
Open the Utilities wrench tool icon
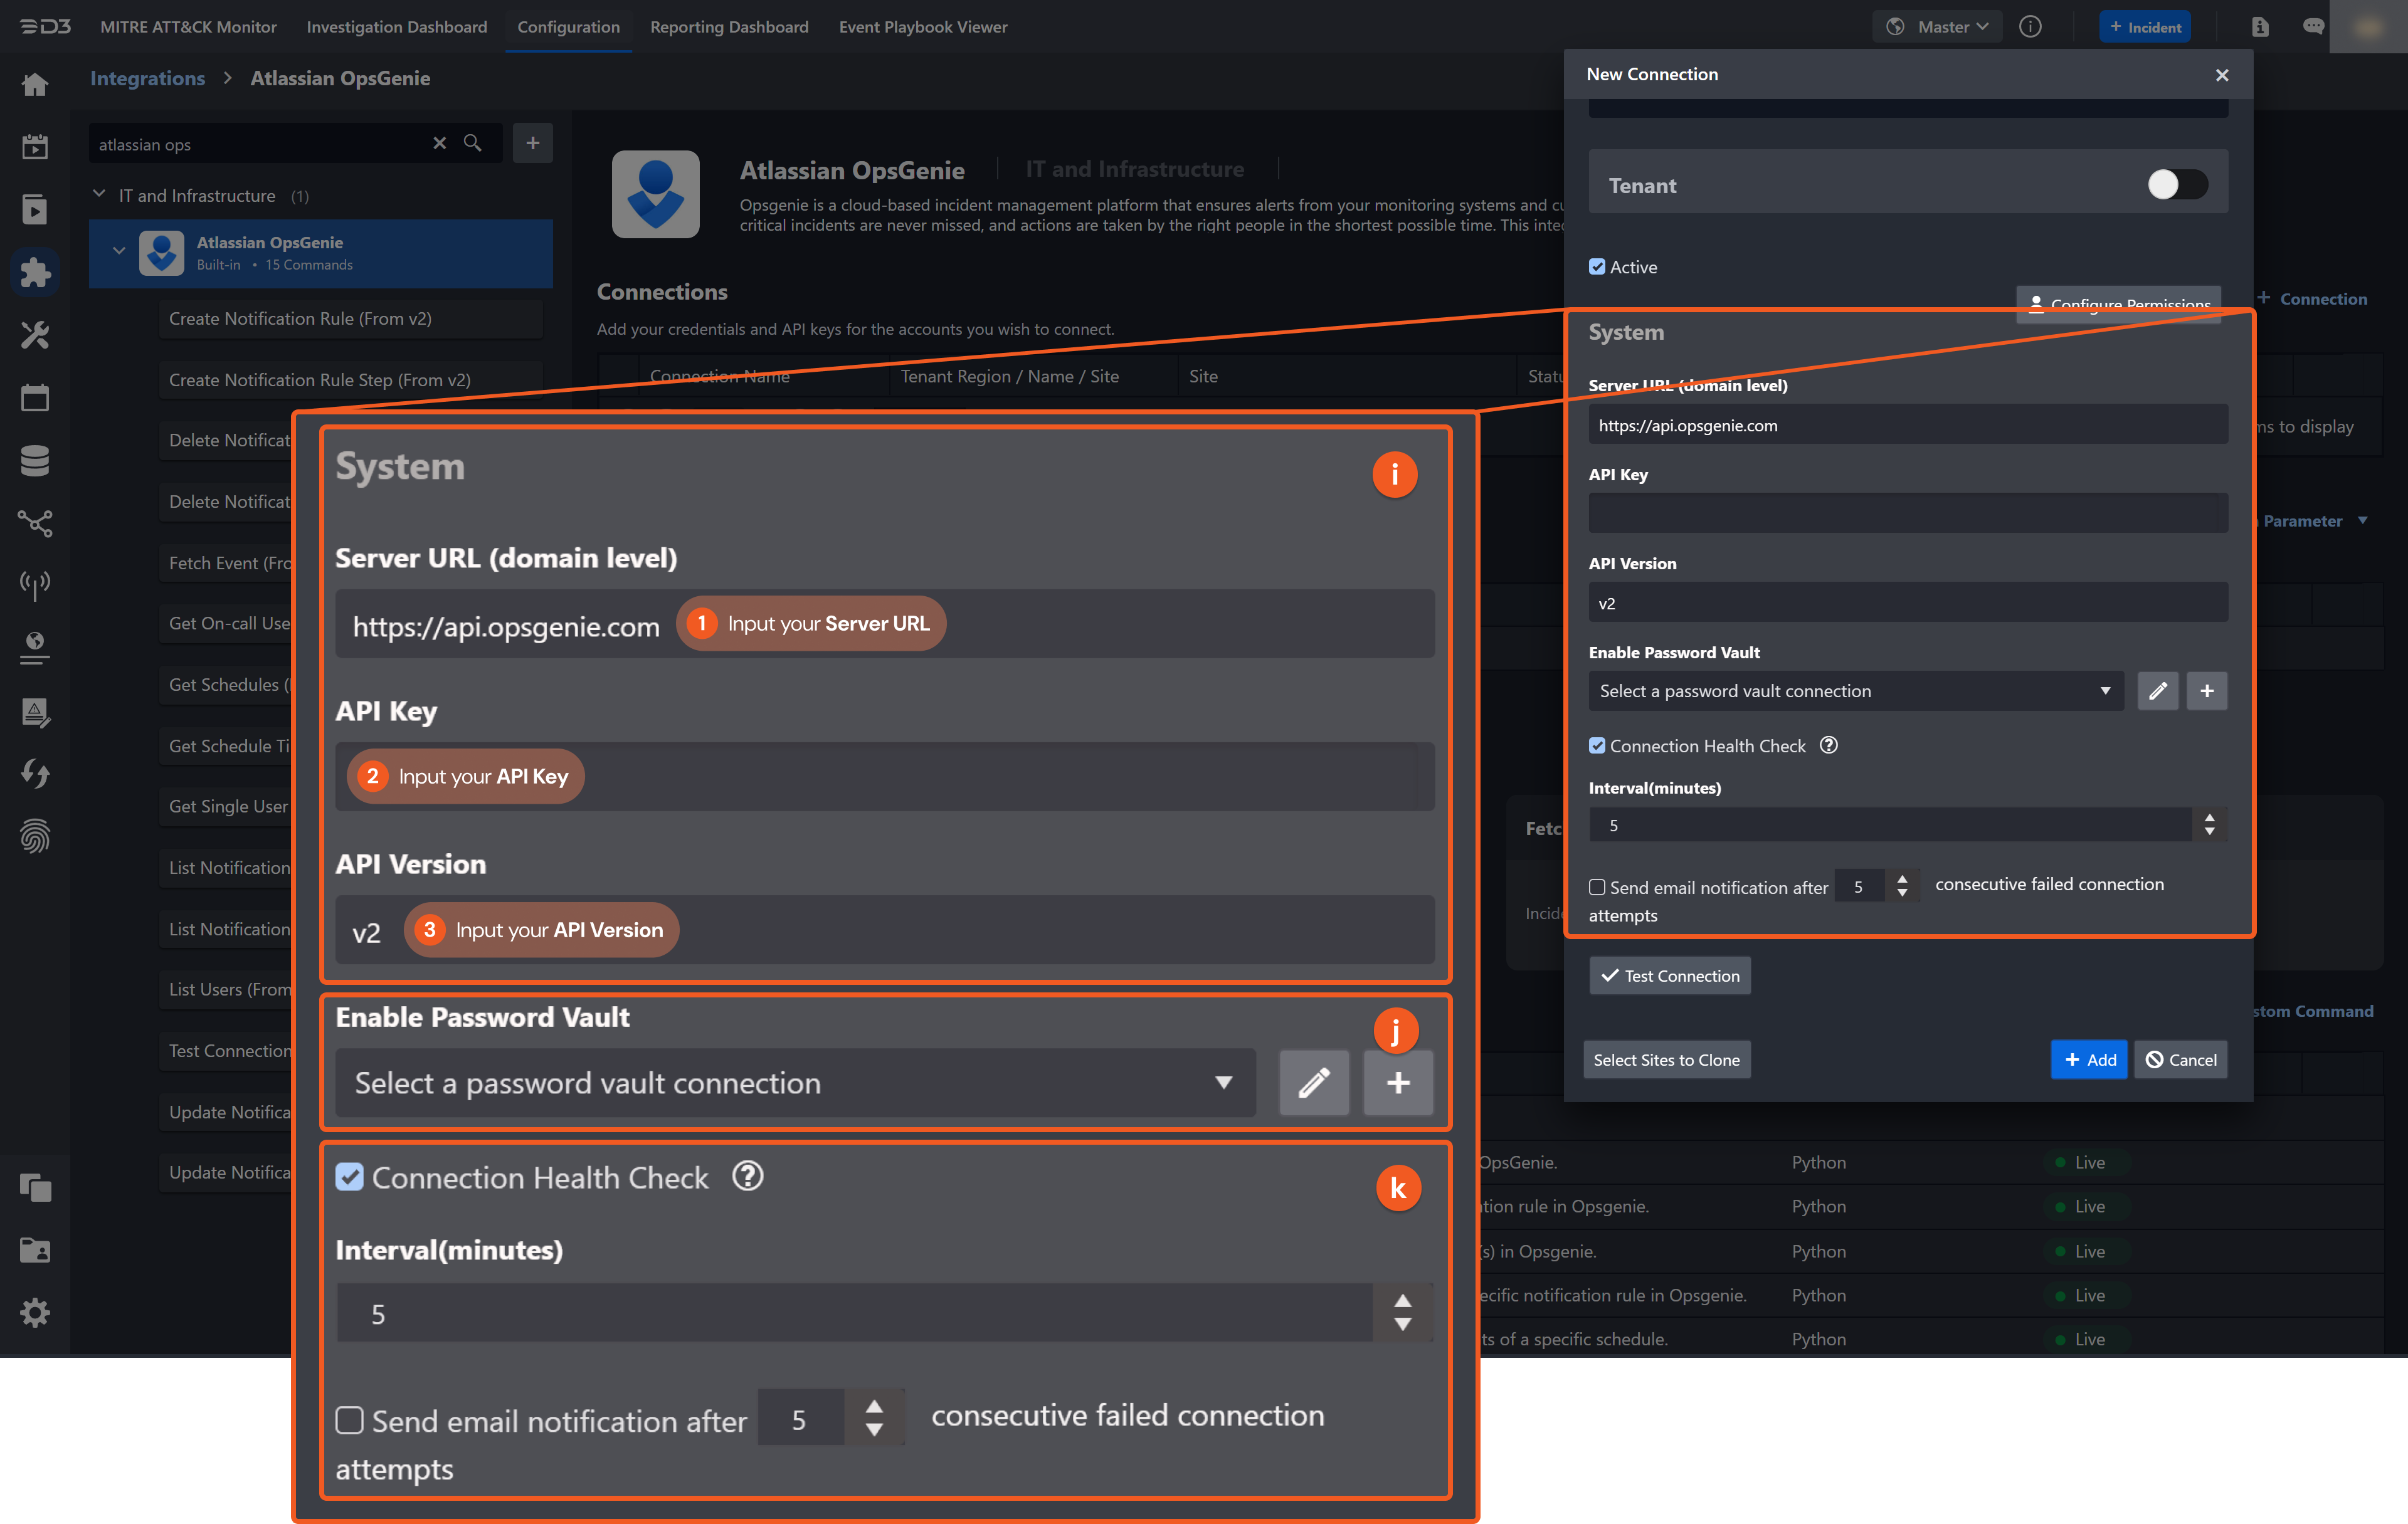(35, 335)
